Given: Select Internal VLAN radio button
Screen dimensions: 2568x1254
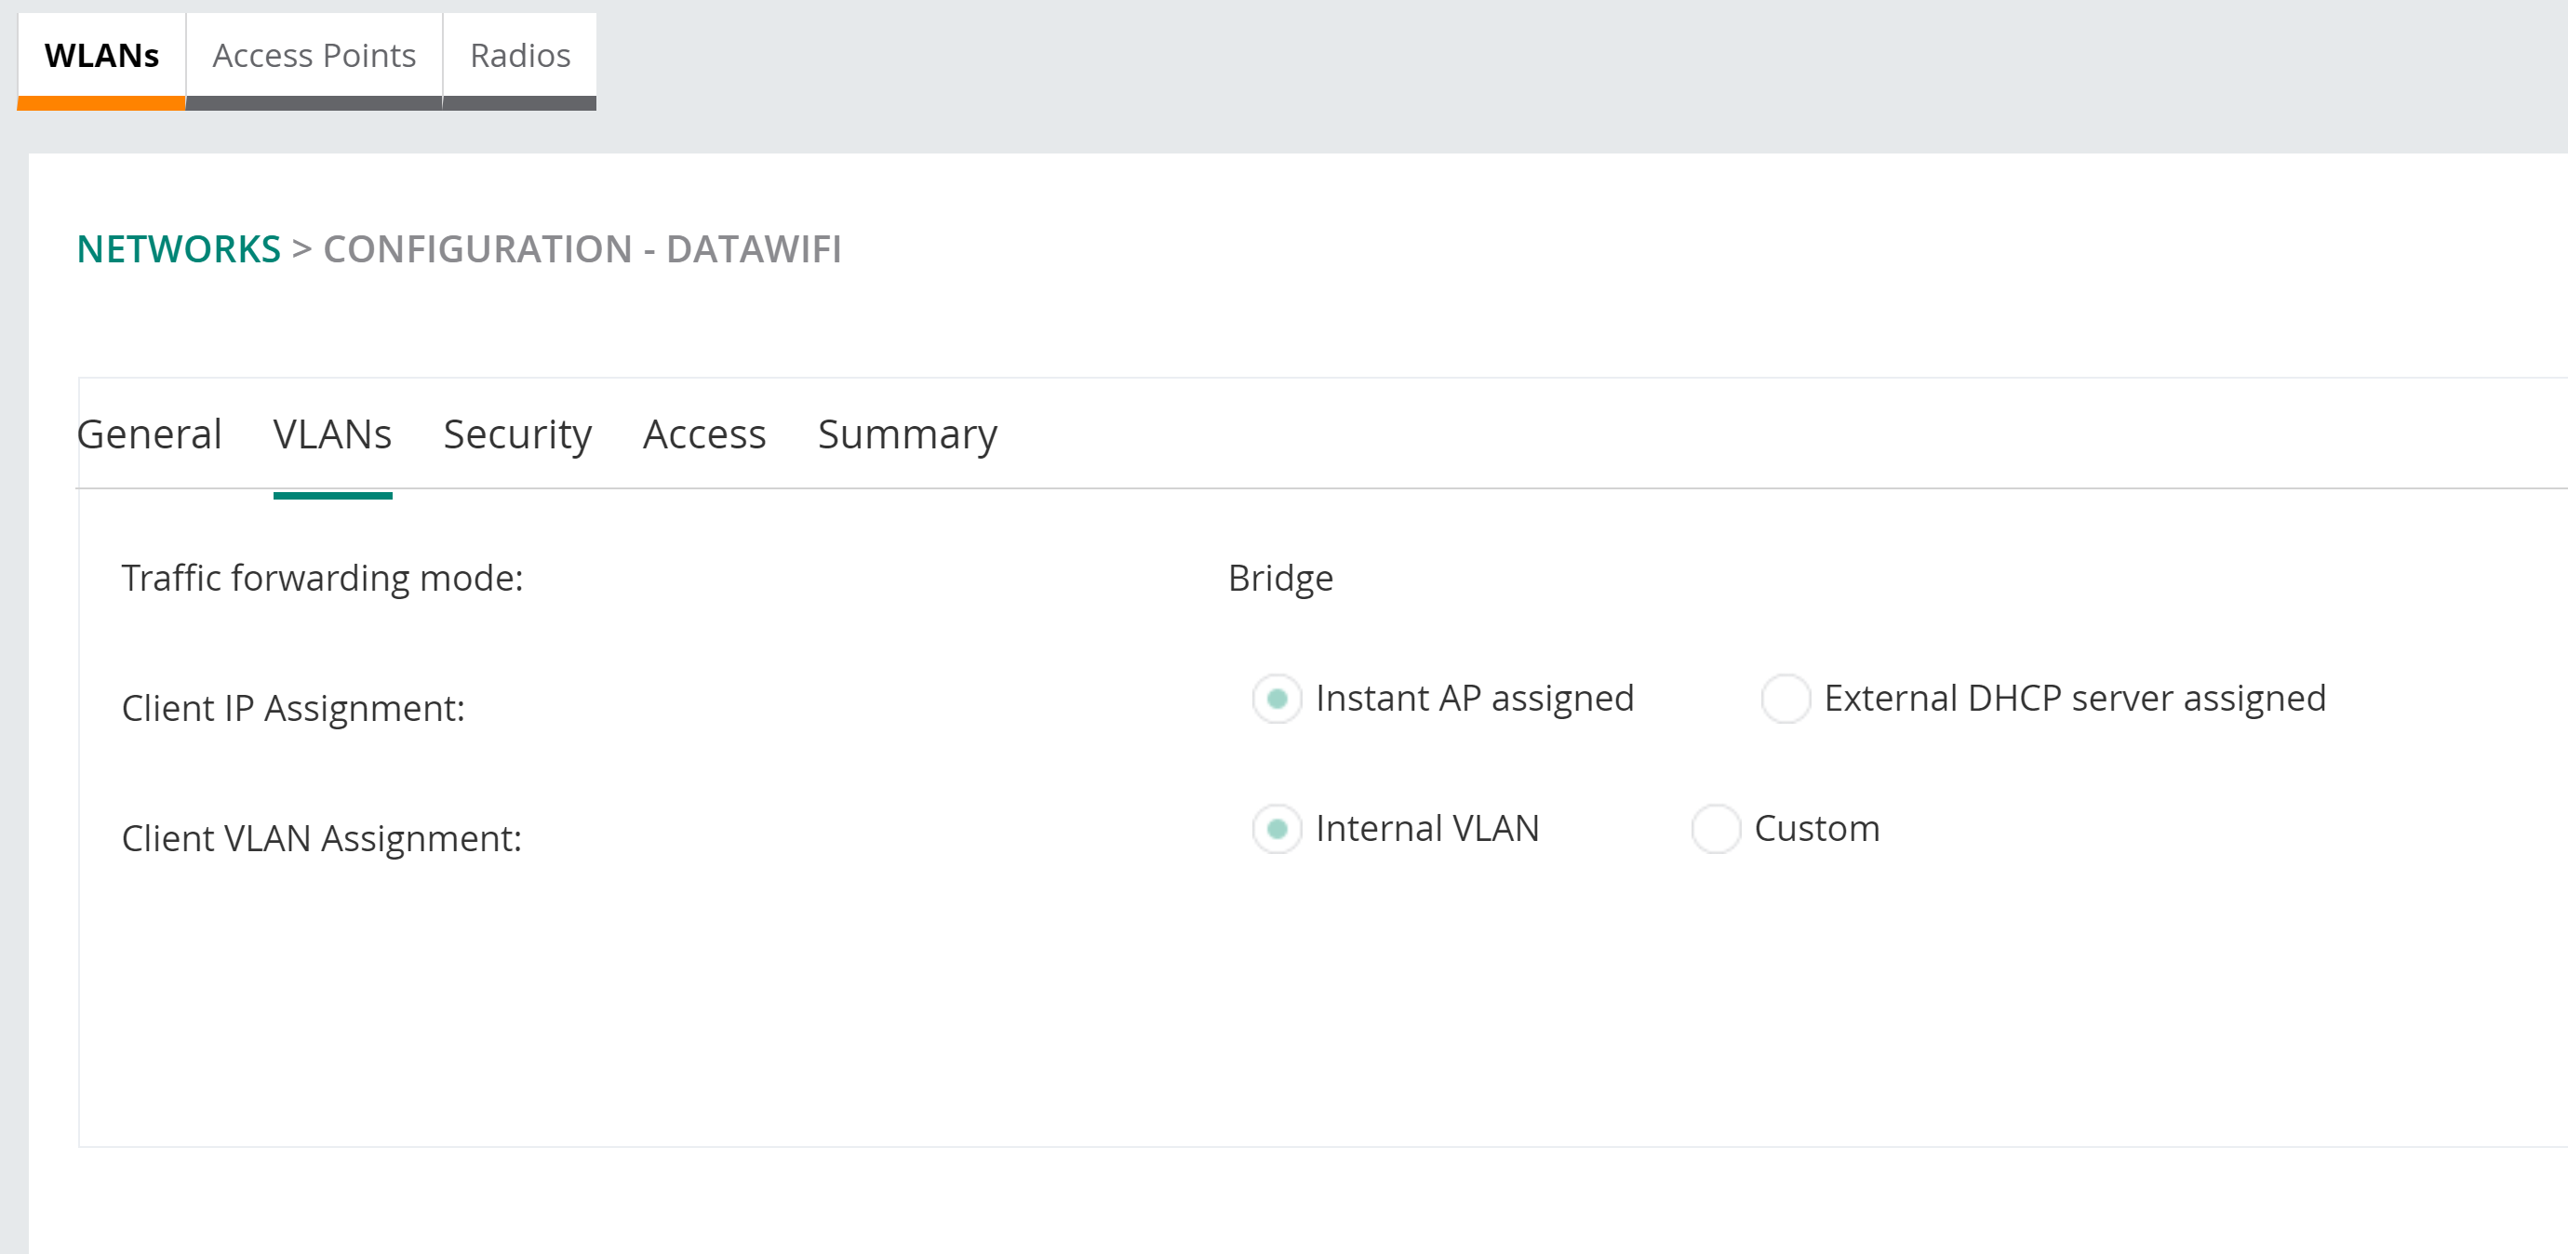Looking at the screenshot, I should click(1277, 830).
